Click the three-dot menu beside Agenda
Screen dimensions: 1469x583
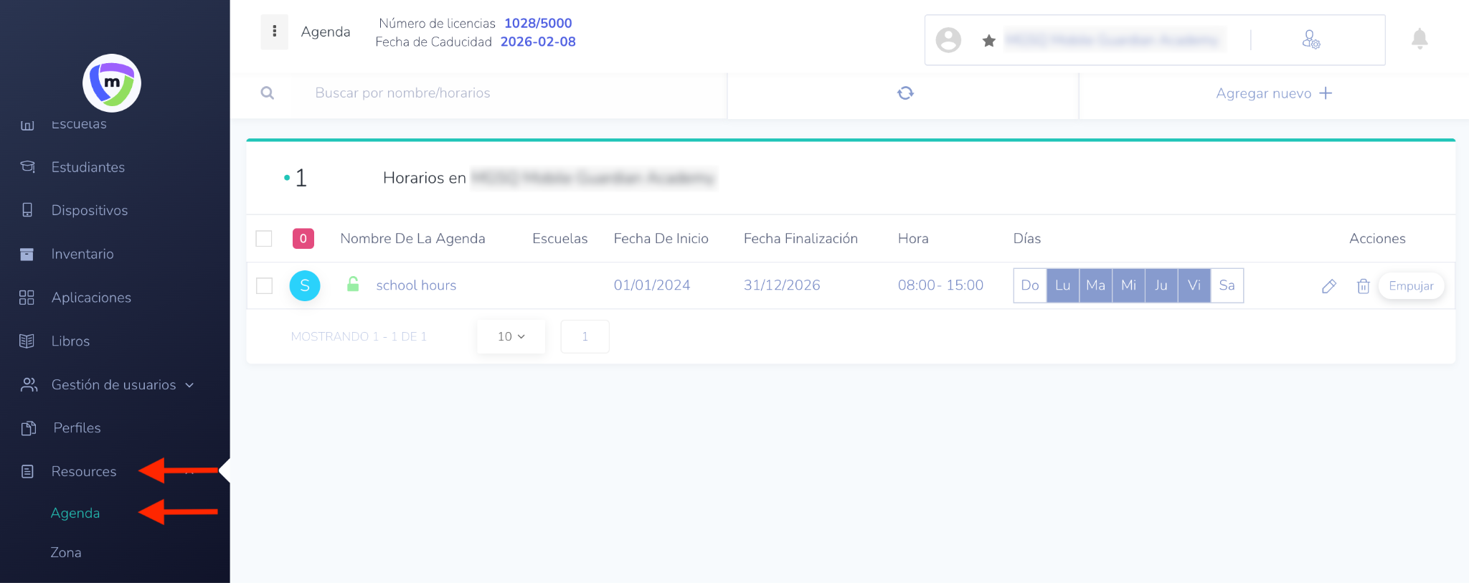(274, 32)
